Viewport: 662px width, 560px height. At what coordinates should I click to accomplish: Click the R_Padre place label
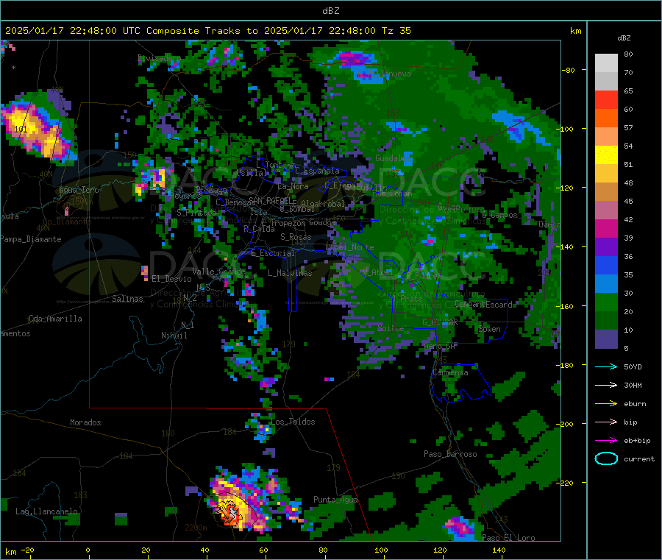tap(421, 276)
